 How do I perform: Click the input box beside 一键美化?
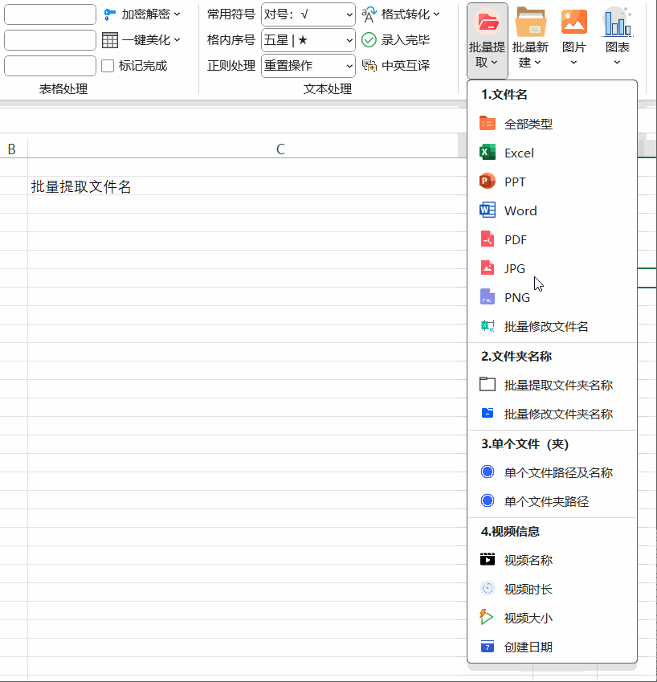point(50,40)
